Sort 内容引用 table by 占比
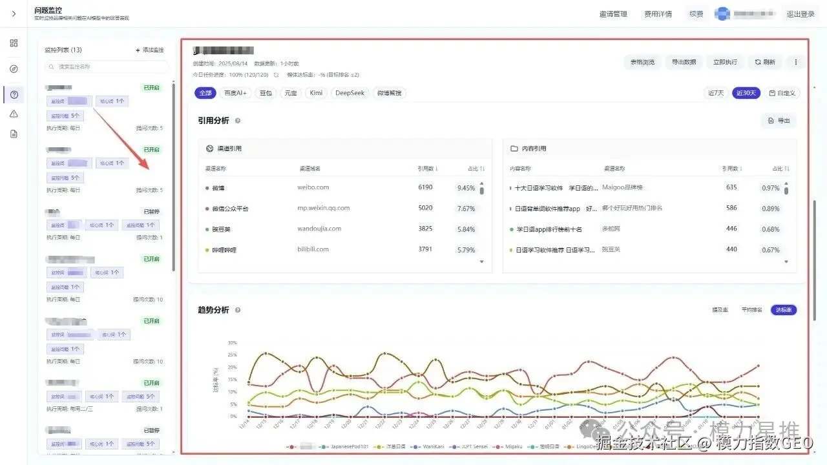 pos(780,169)
